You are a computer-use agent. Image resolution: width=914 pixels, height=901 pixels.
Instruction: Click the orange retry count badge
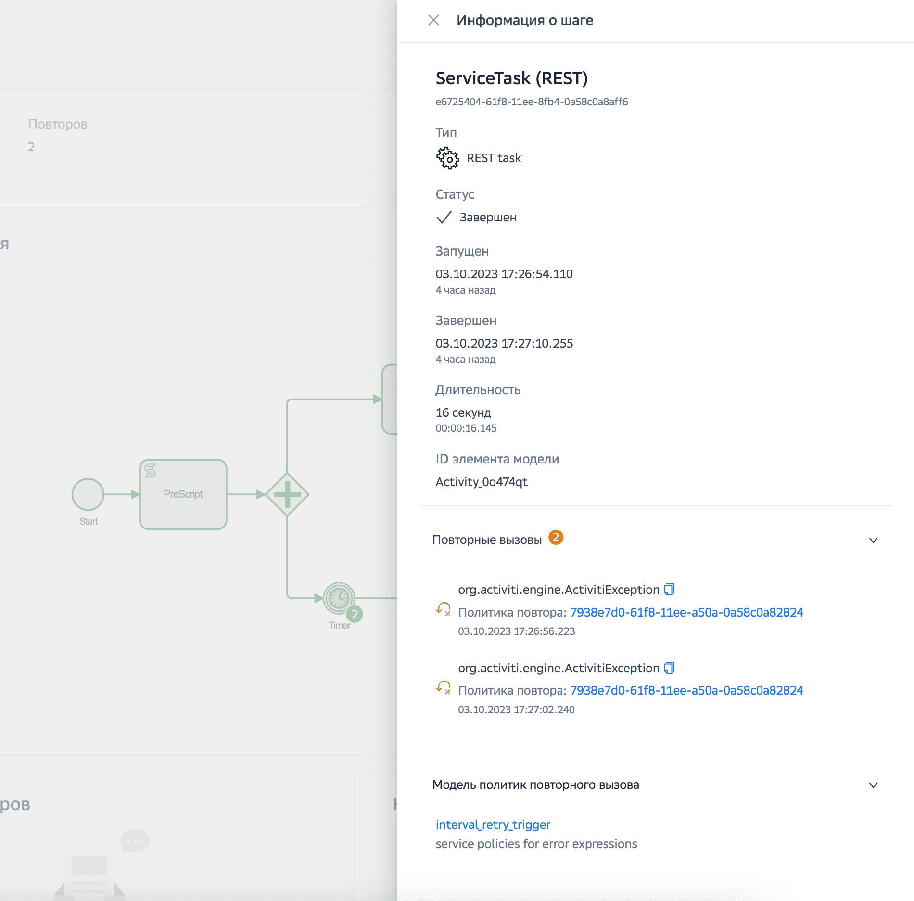click(556, 537)
